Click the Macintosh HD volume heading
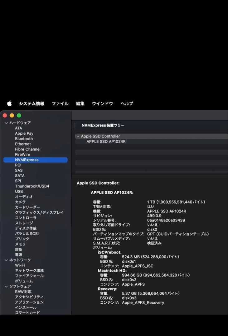Screen dimensions: 228x336 click(112, 271)
